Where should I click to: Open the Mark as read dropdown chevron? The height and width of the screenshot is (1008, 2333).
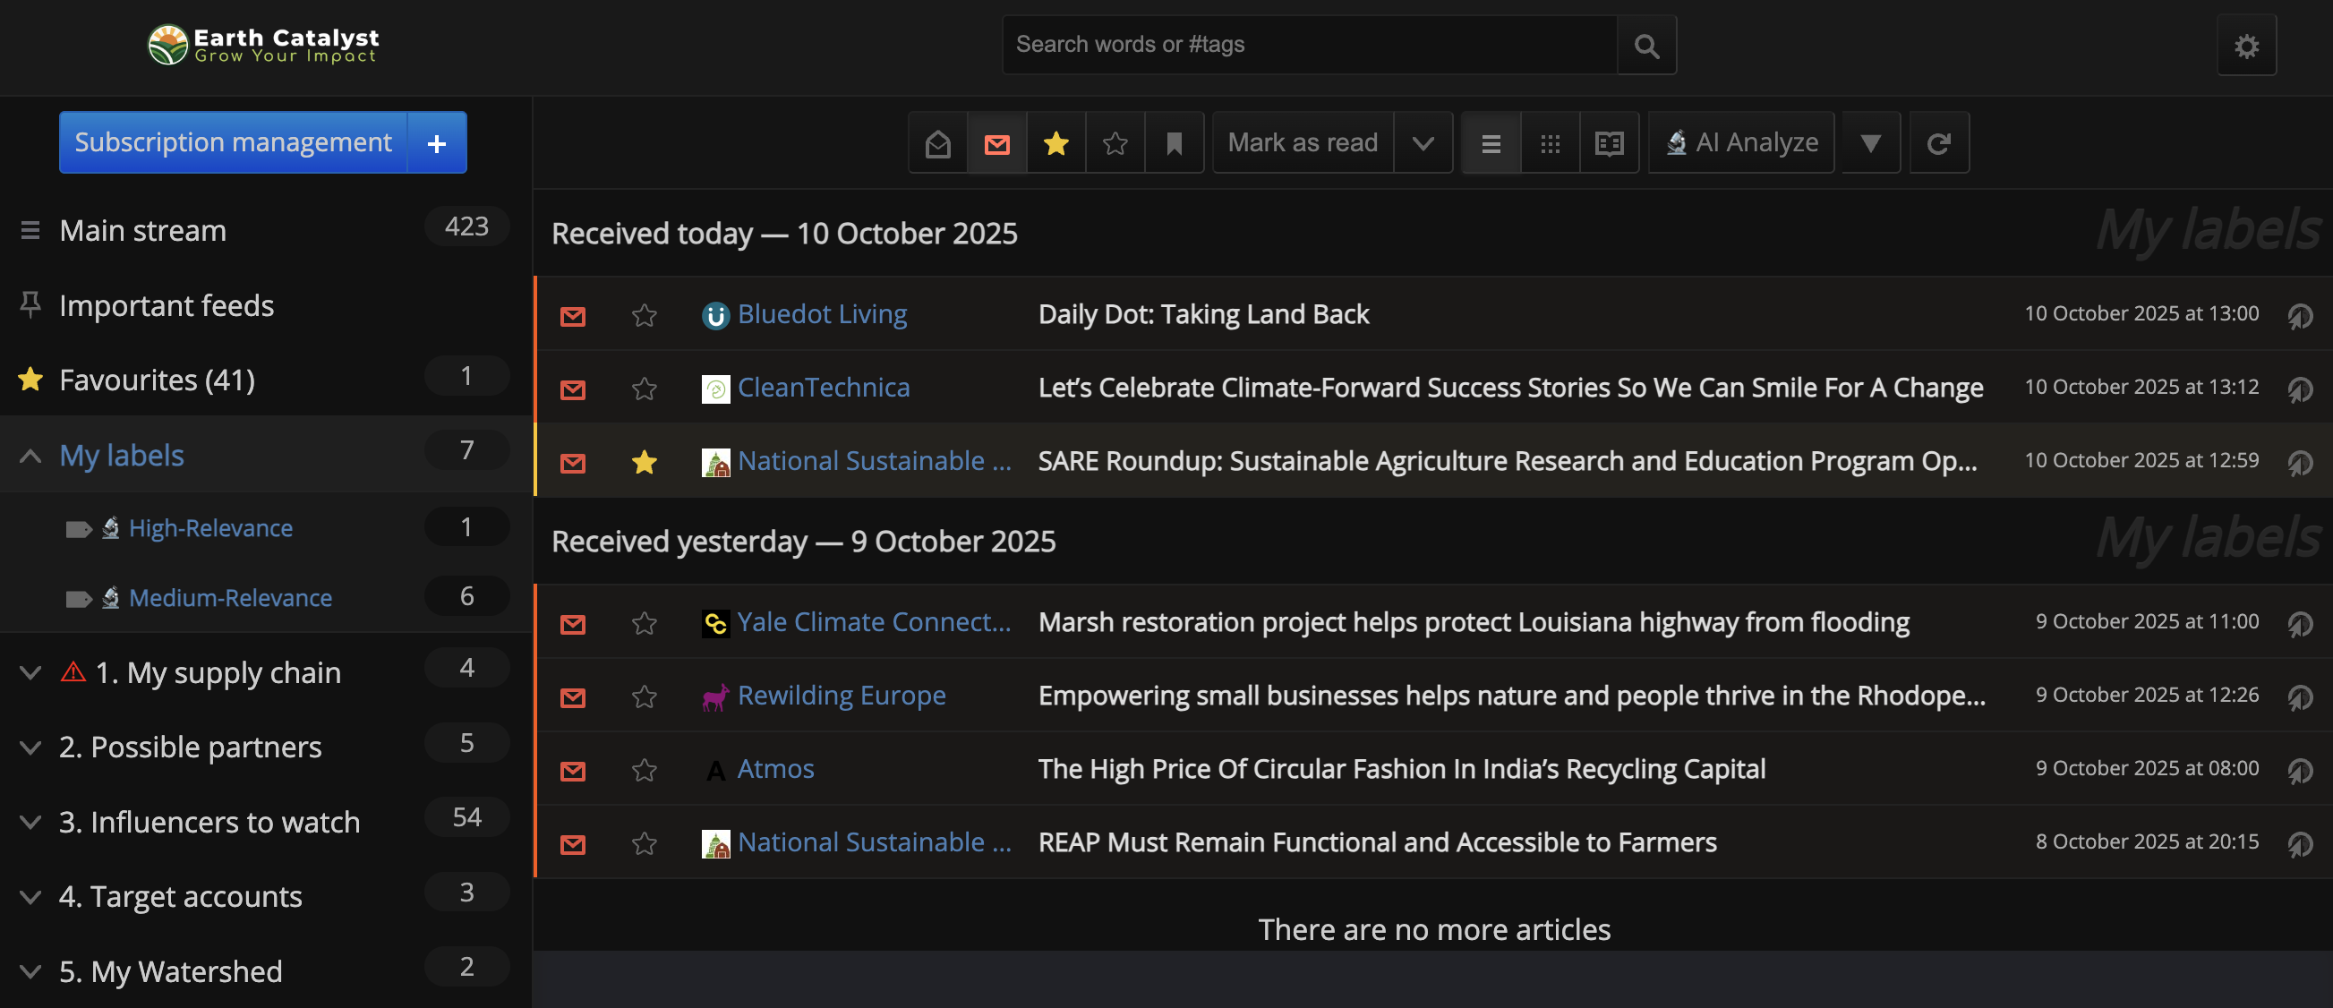[x=1422, y=142]
